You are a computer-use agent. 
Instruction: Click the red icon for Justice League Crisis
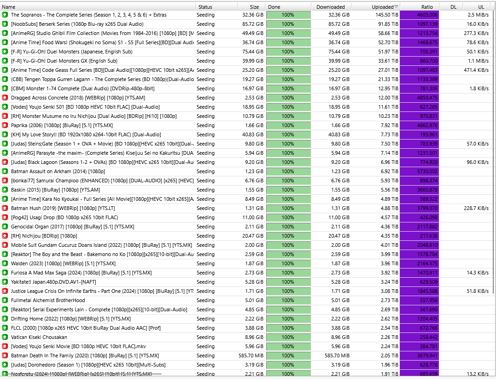pyautogui.click(x=5, y=291)
